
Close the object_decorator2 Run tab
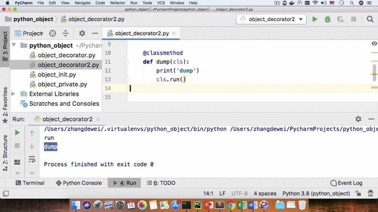(98, 119)
